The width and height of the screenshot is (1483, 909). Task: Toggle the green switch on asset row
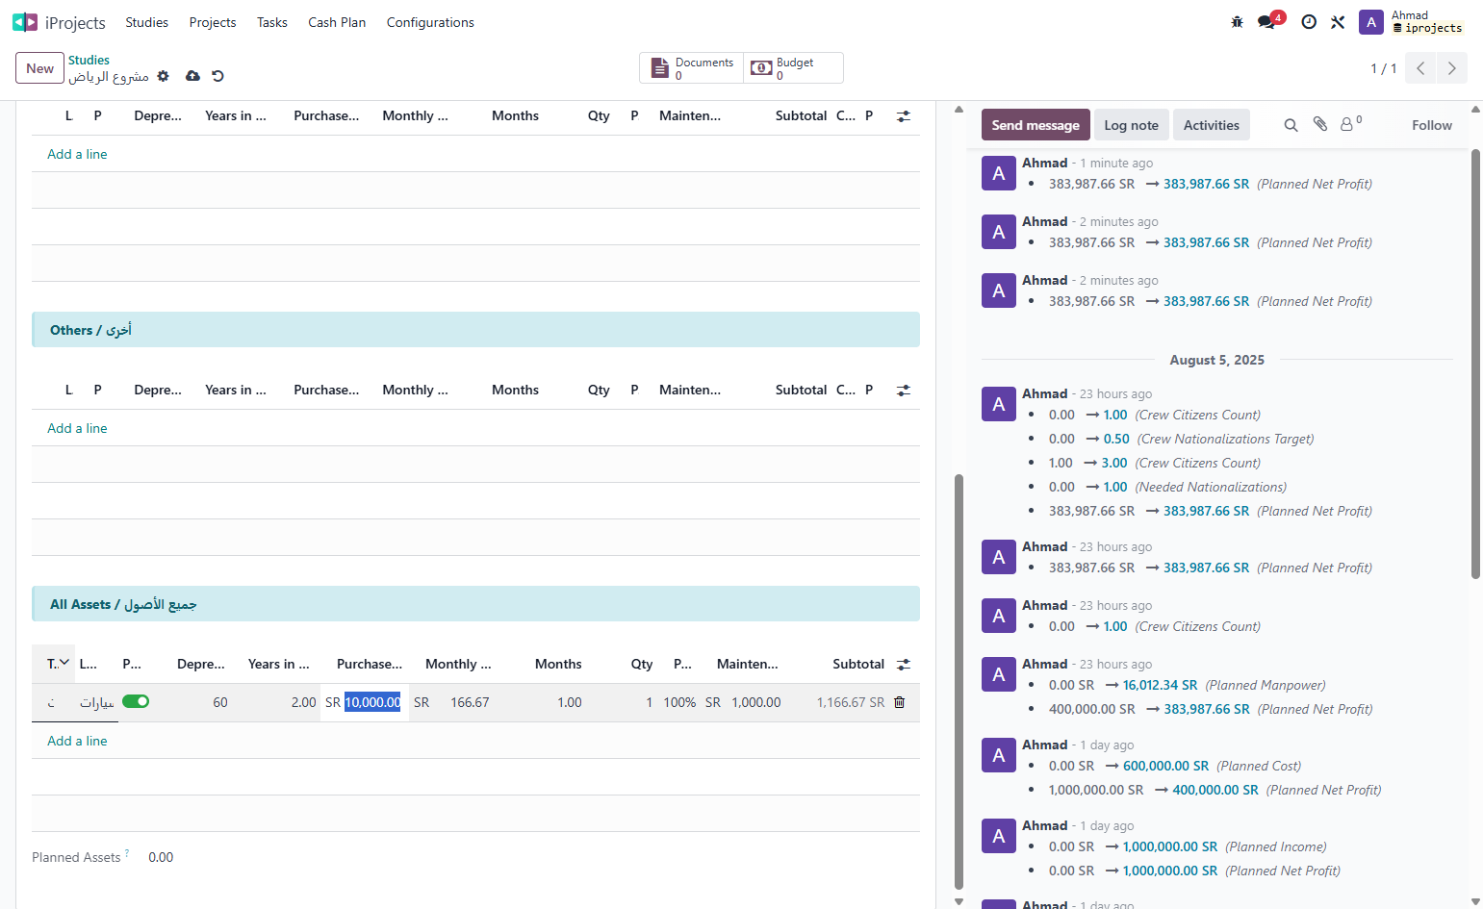pos(136,701)
